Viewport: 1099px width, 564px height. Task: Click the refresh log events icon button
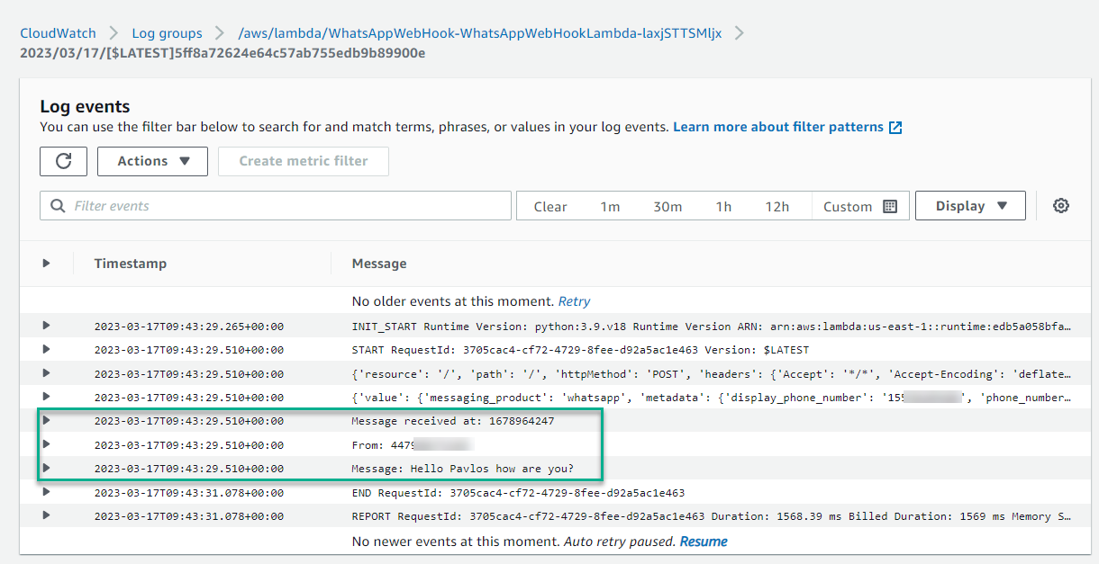tap(63, 161)
